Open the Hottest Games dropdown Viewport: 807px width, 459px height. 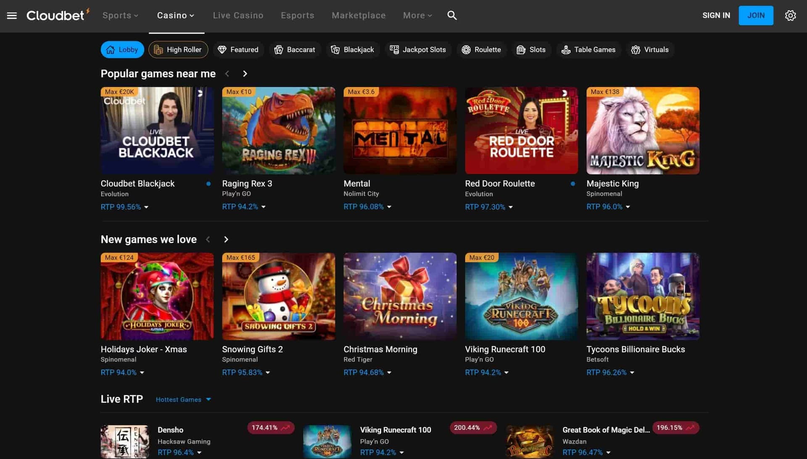pyautogui.click(x=183, y=399)
